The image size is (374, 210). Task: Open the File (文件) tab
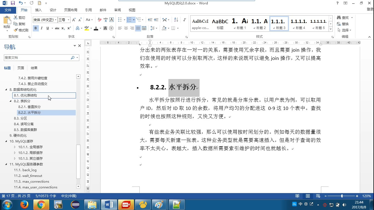(x=8, y=10)
